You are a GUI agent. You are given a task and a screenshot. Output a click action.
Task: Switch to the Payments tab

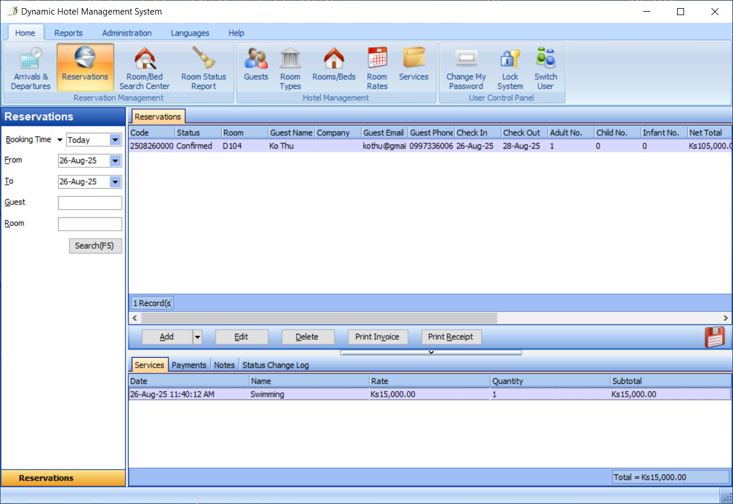coord(189,365)
